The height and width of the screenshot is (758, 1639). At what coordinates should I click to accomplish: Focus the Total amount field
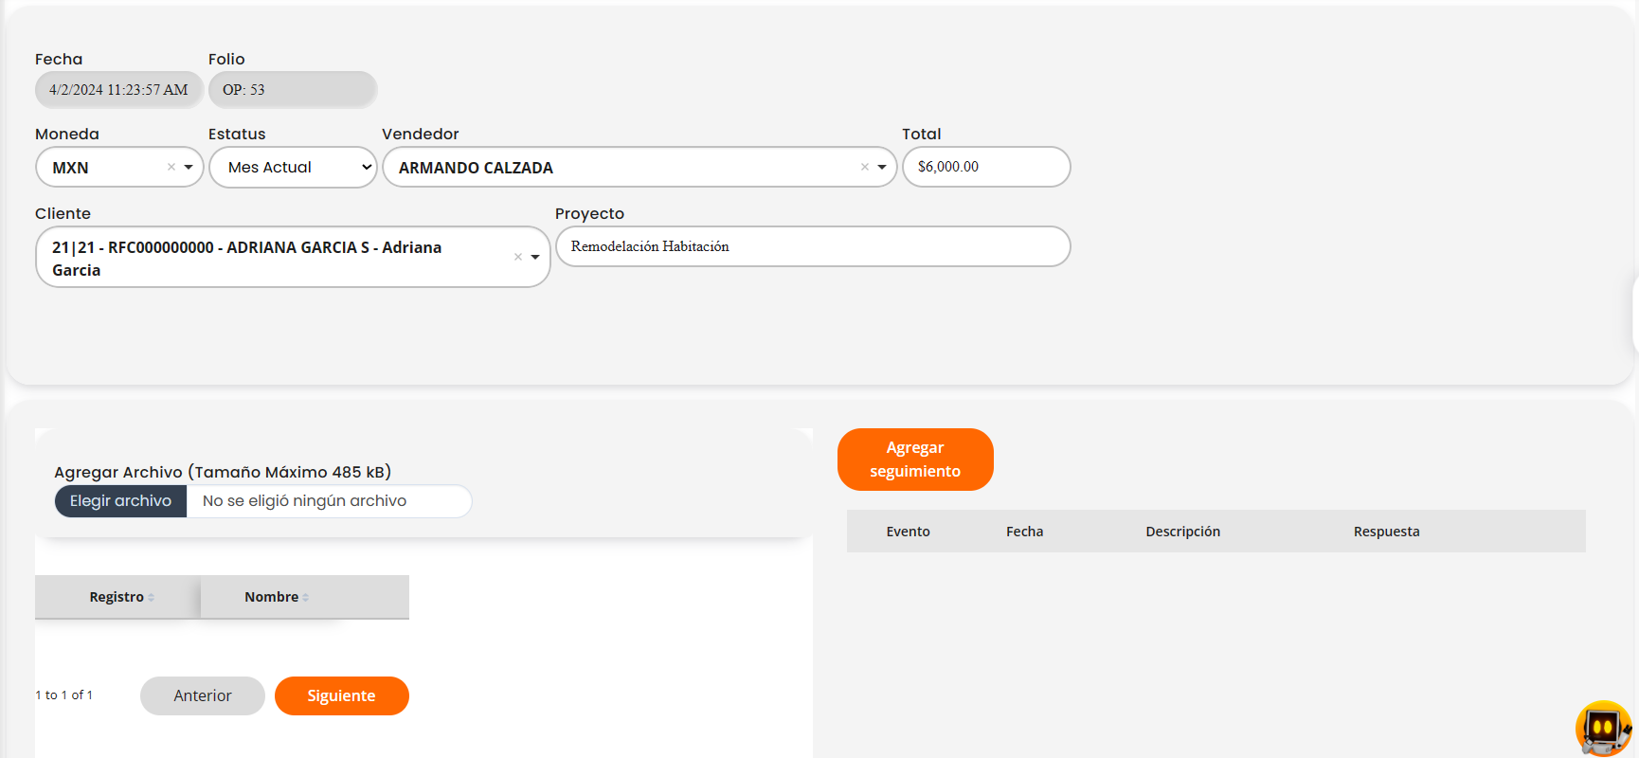point(985,167)
